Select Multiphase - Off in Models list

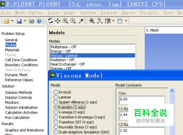tap(93, 47)
